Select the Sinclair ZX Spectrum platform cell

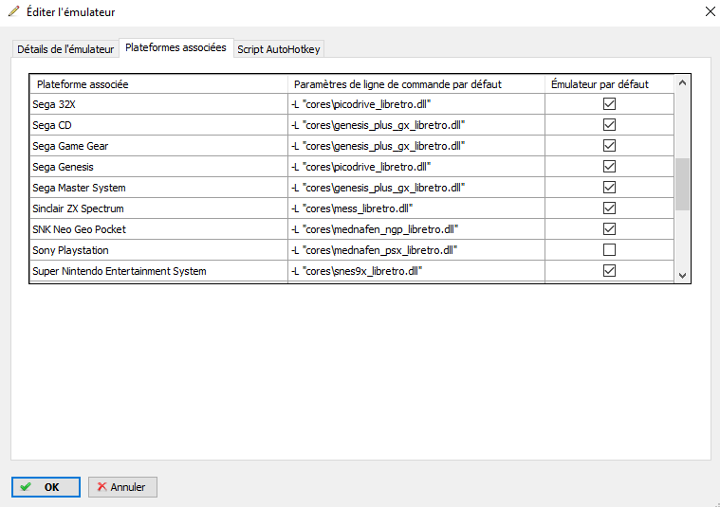click(158, 208)
